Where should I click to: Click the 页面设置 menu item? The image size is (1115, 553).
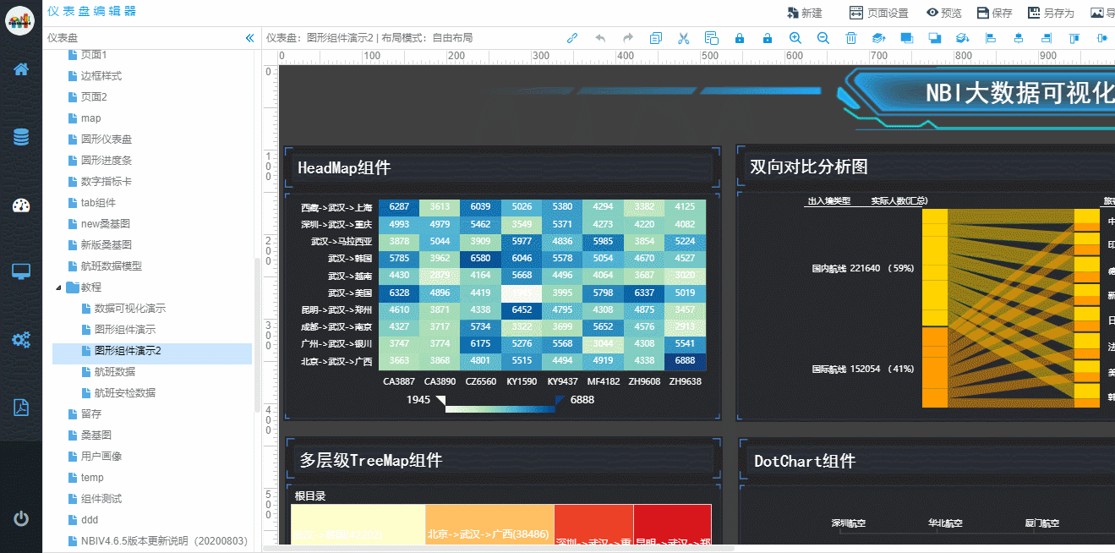point(878,13)
